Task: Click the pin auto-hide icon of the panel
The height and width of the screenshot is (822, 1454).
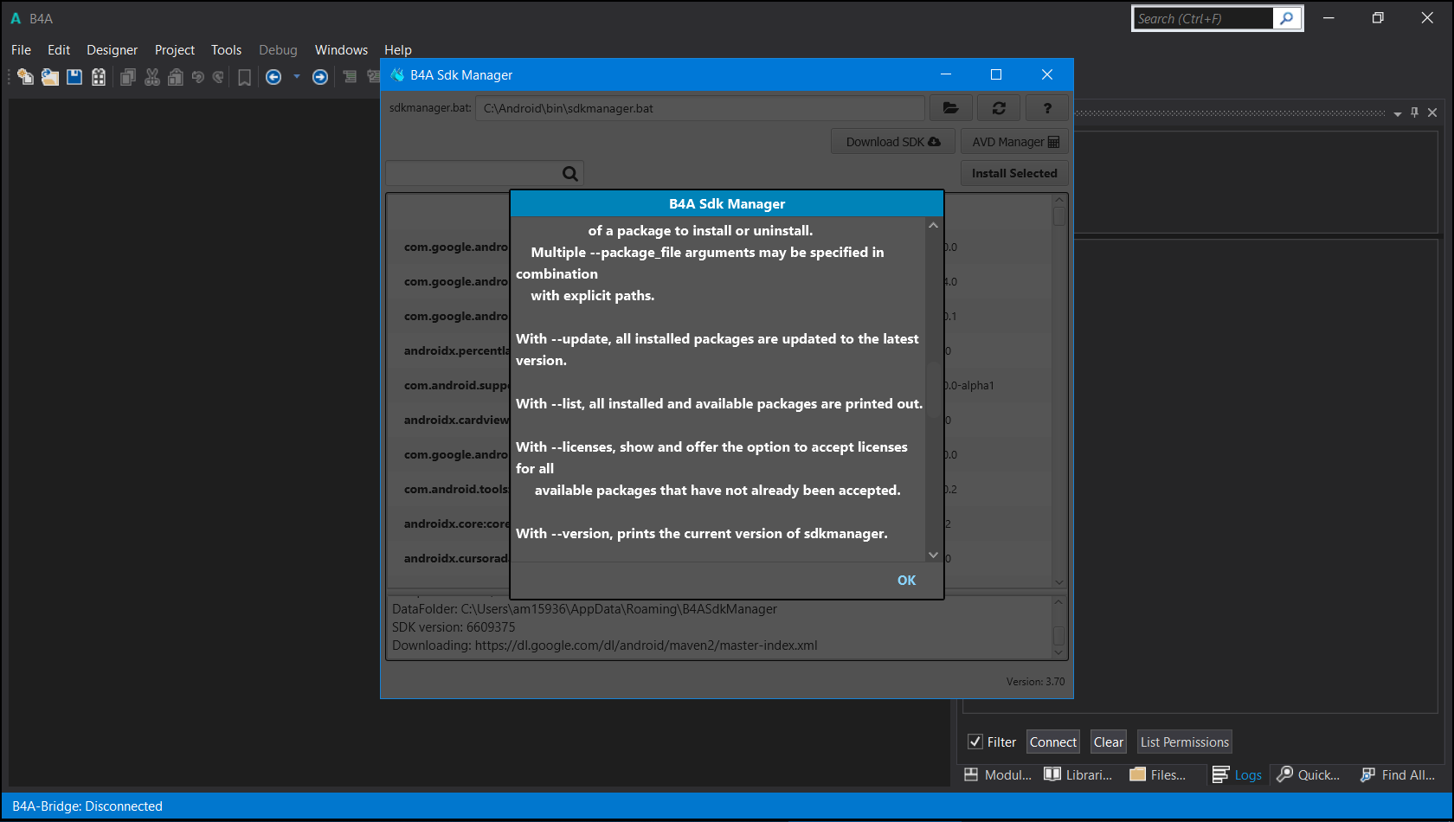Action: click(x=1415, y=112)
